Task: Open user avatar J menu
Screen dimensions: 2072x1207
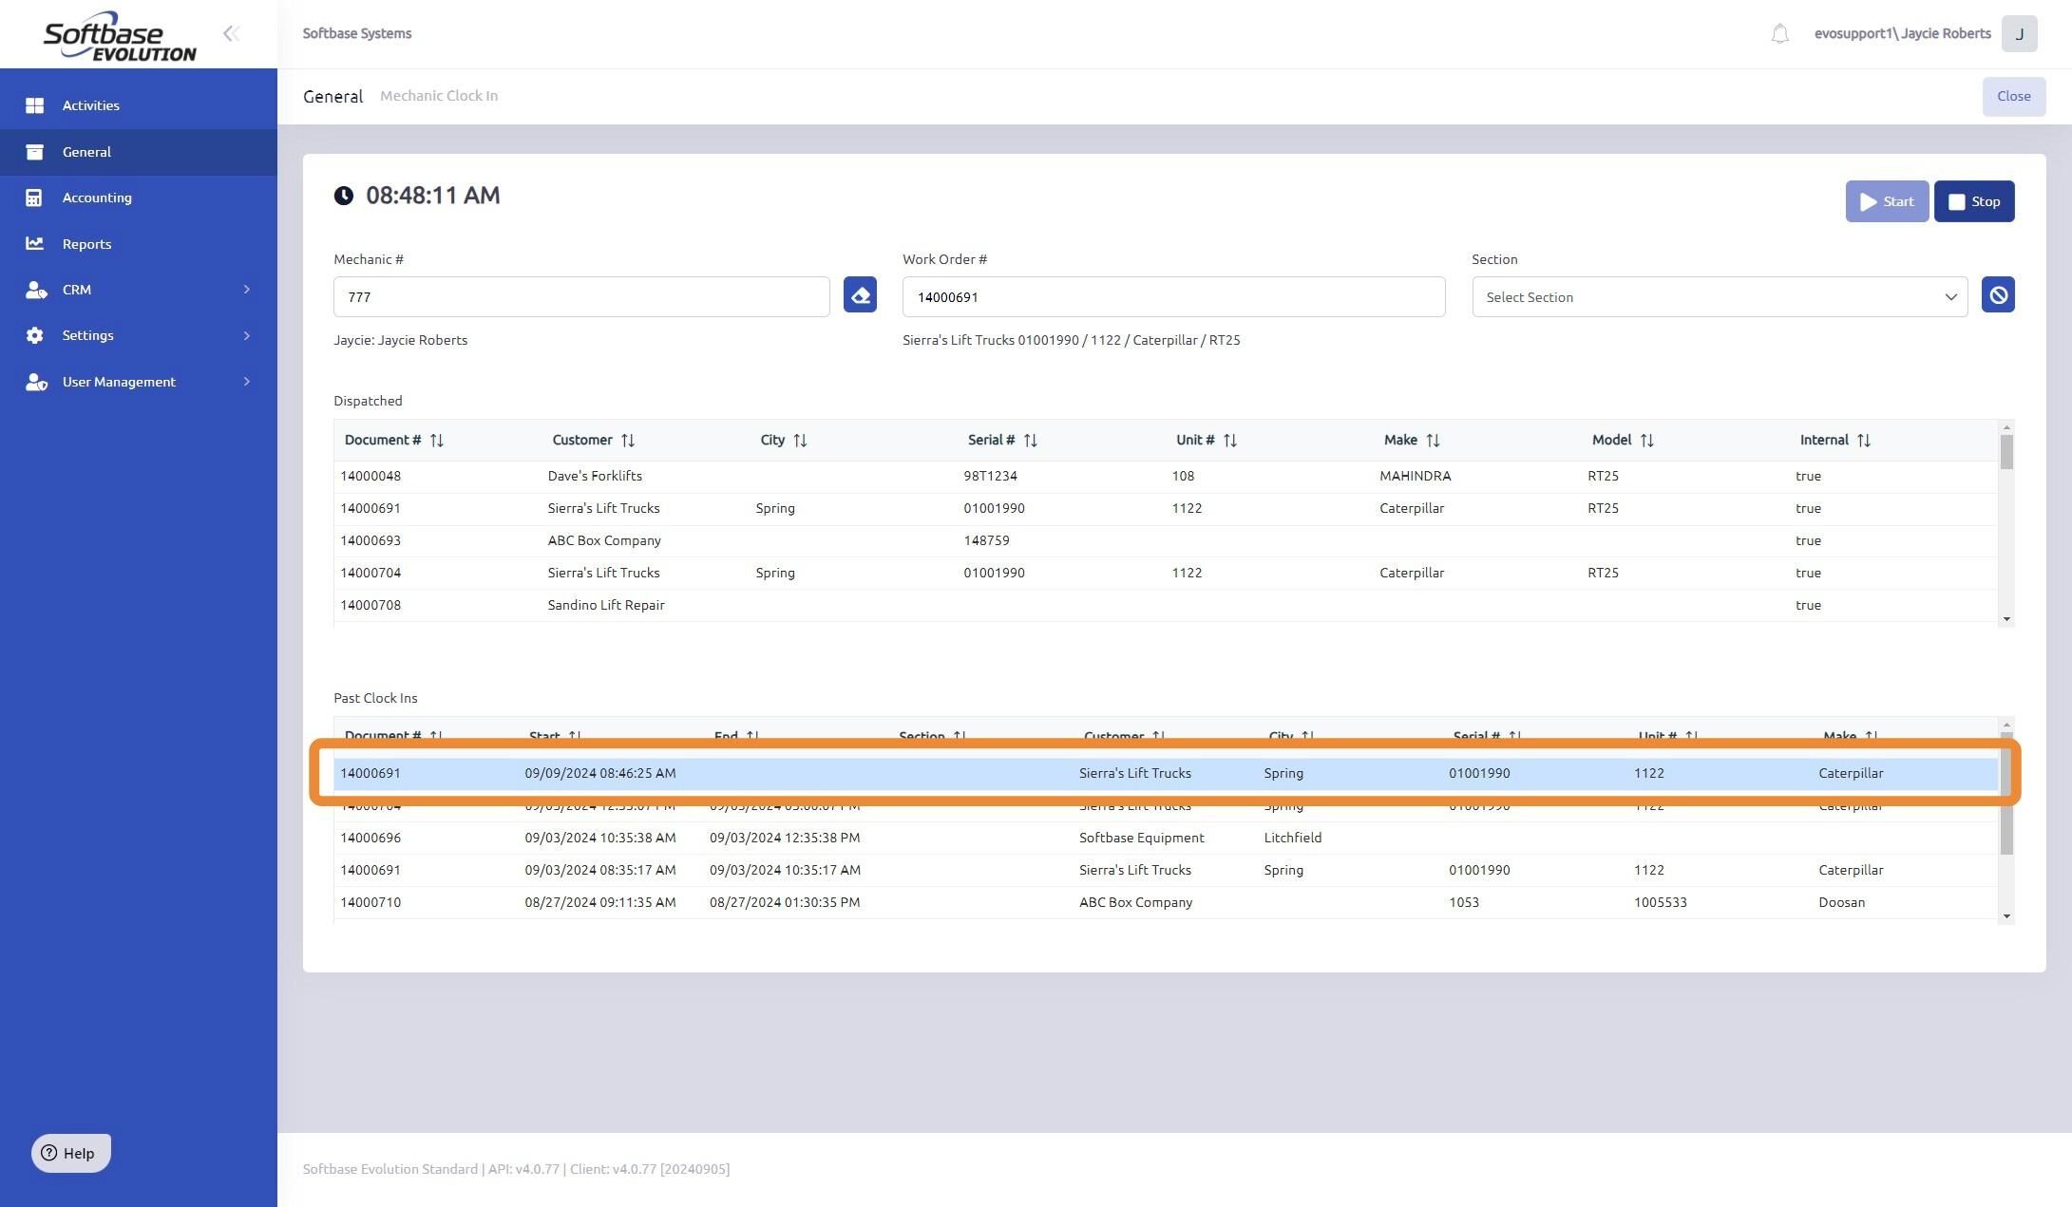Action: click(x=2019, y=34)
